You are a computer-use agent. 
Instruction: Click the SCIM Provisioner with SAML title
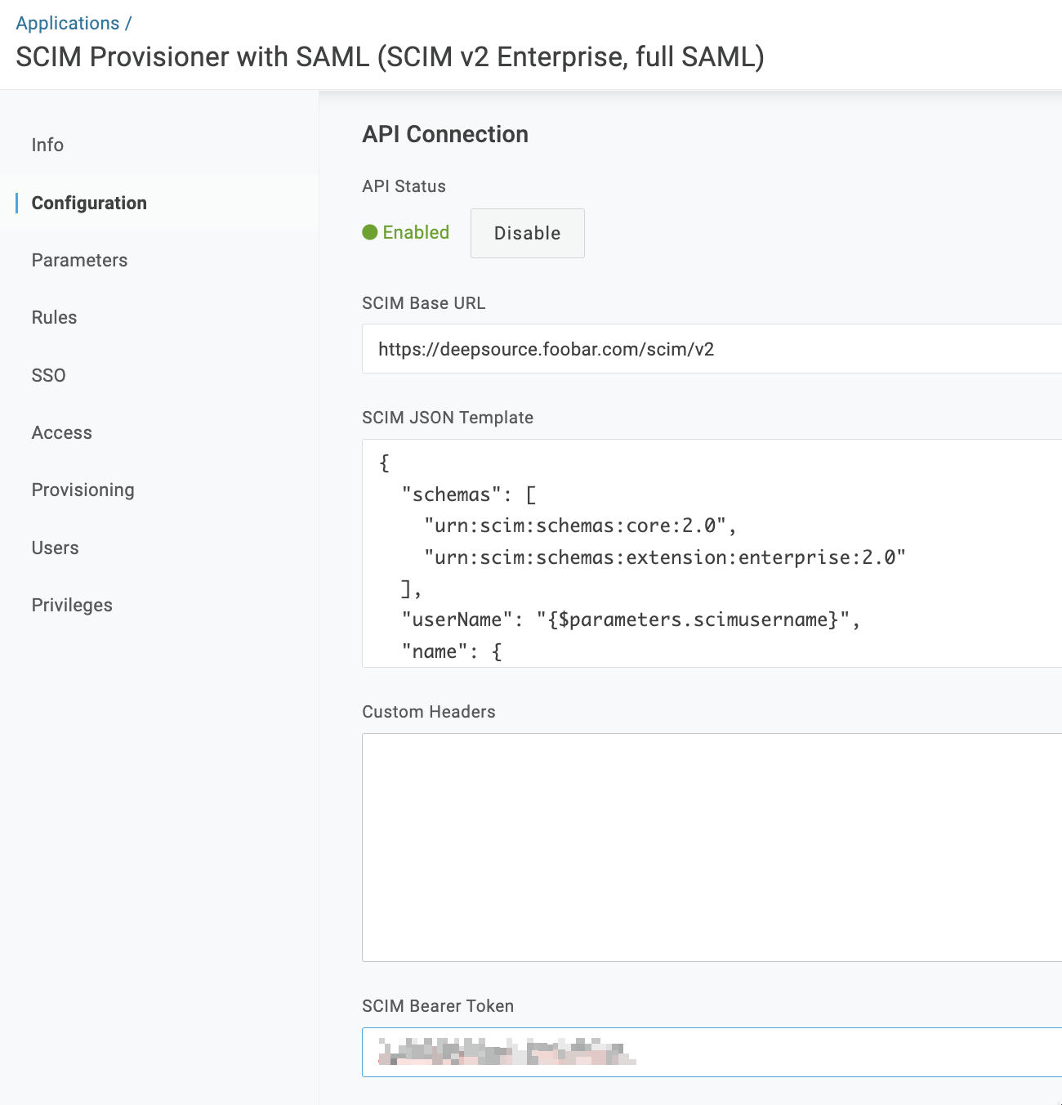(x=390, y=57)
